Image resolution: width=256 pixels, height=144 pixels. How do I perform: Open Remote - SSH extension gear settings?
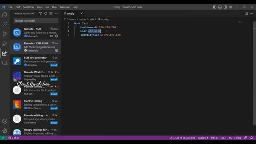tap(56, 36)
